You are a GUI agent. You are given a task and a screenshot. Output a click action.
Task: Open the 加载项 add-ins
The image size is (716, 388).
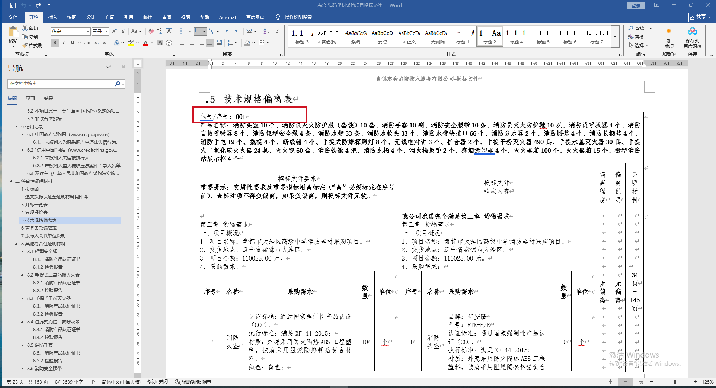click(x=669, y=38)
